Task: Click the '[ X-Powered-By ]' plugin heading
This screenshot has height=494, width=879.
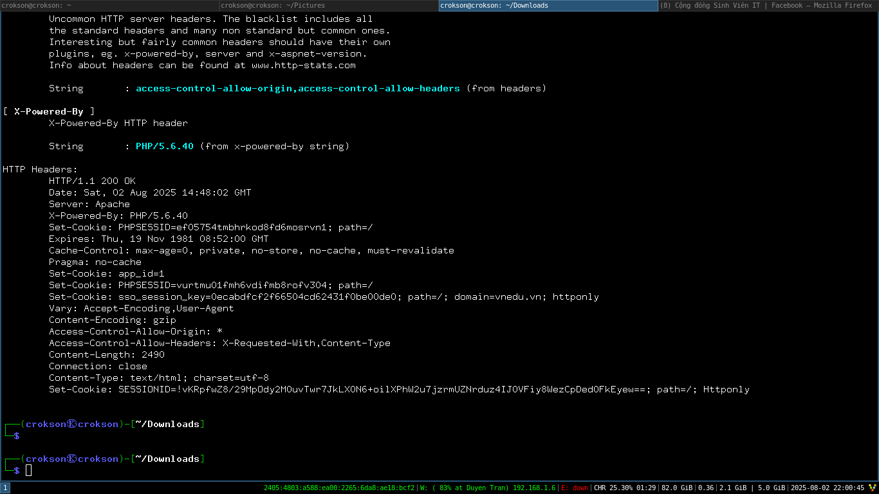Action: pyautogui.click(x=49, y=111)
